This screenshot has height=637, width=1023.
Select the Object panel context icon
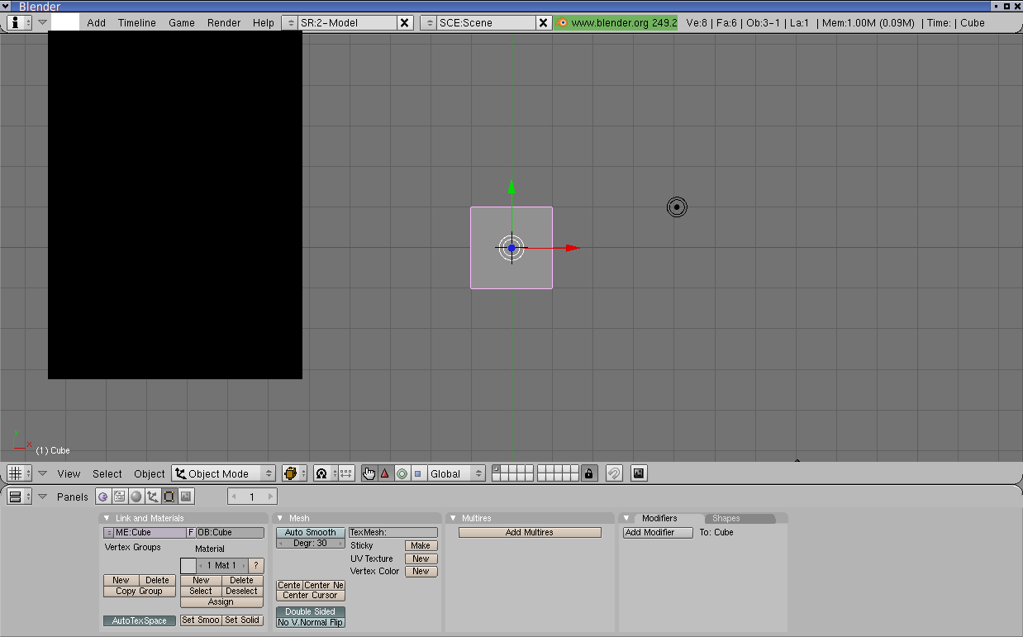tap(153, 497)
